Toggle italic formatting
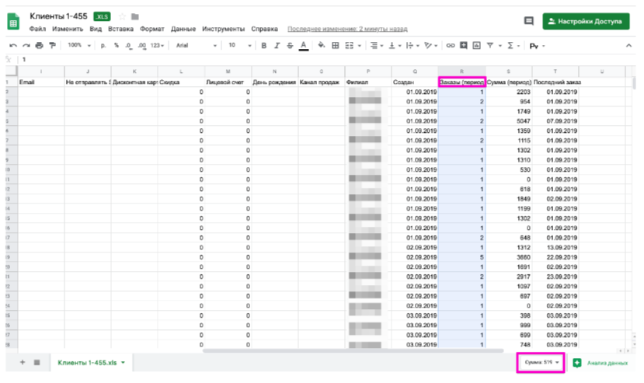Screen dimensions: 644x383 tap(277, 46)
